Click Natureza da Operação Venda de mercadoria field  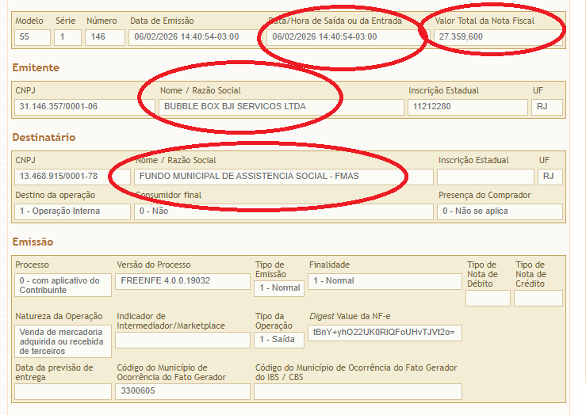click(x=63, y=341)
